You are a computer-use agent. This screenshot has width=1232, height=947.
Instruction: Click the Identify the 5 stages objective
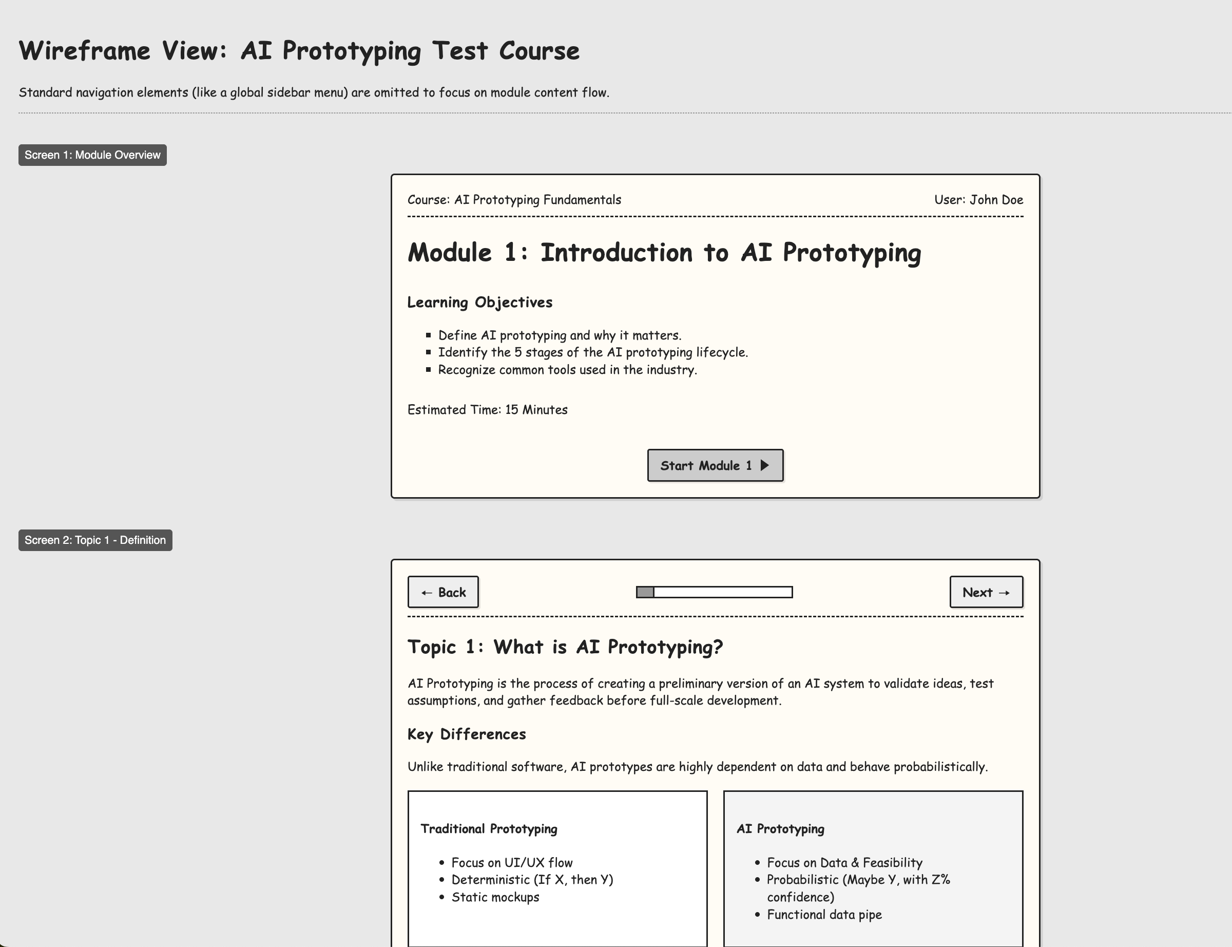click(x=592, y=352)
